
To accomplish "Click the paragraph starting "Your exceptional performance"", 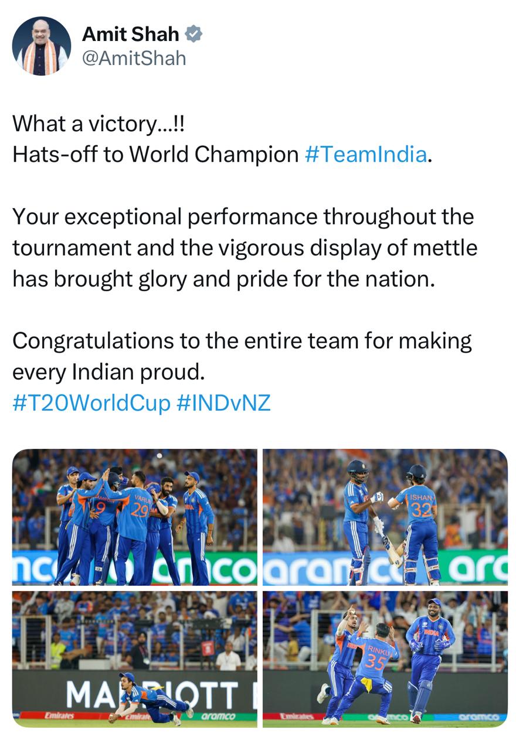I will [x=245, y=247].
